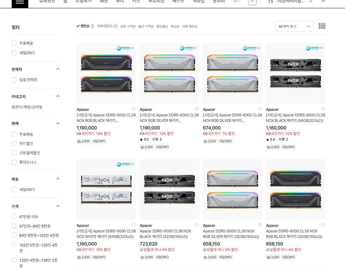Switch to the 베스트 tab
This screenshot has width=345, height=270.
pyautogui.click(x=178, y=1)
